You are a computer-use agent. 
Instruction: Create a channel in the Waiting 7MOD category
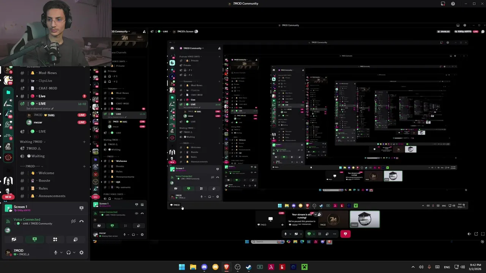pos(84,142)
